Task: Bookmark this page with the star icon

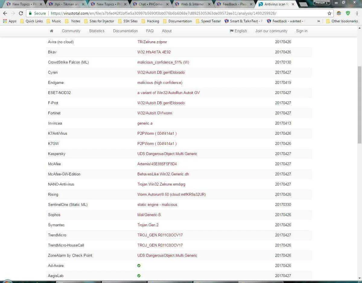Action: tap(329, 13)
